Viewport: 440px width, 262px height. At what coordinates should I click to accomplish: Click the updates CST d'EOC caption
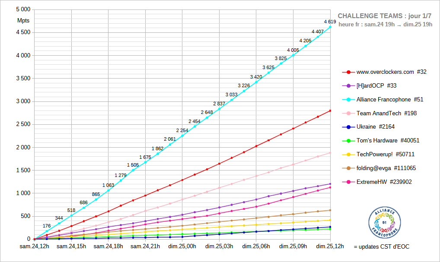pos(381,246)
